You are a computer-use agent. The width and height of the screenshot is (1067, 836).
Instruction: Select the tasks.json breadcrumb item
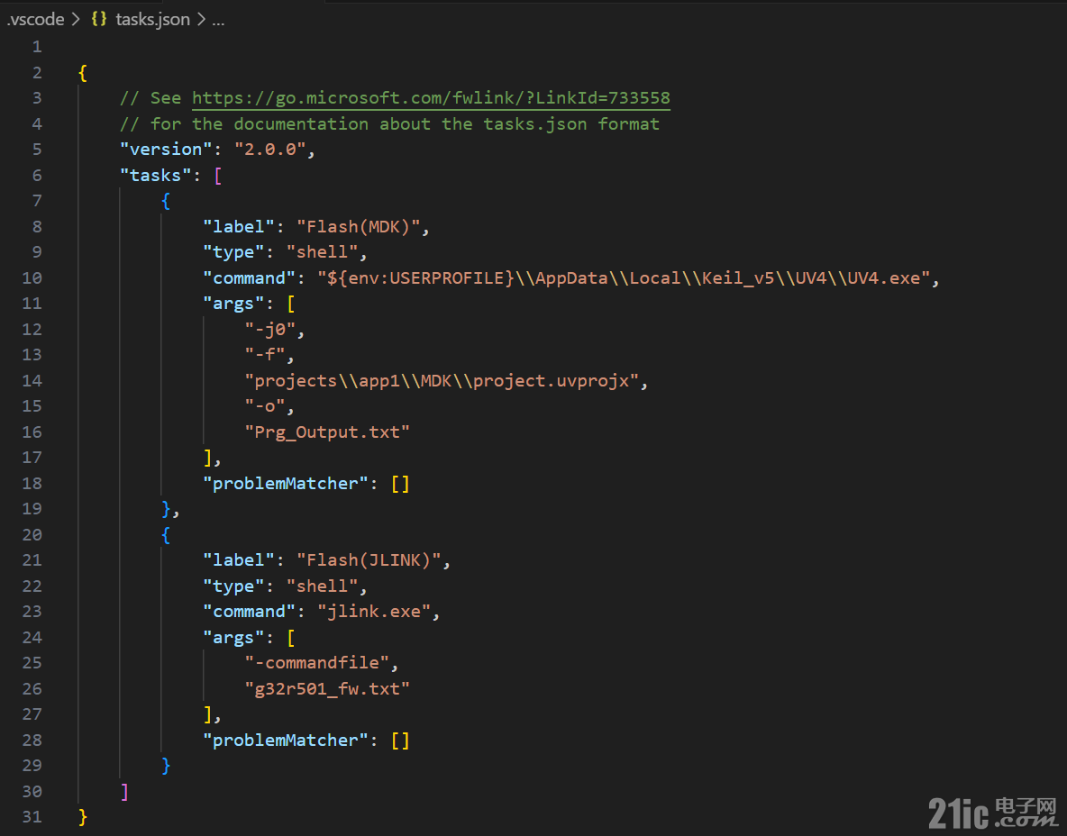point(152,19)
